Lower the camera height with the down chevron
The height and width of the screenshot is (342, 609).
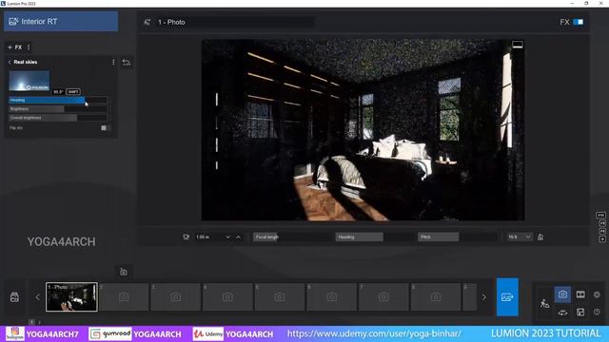(x=228, y=237)
